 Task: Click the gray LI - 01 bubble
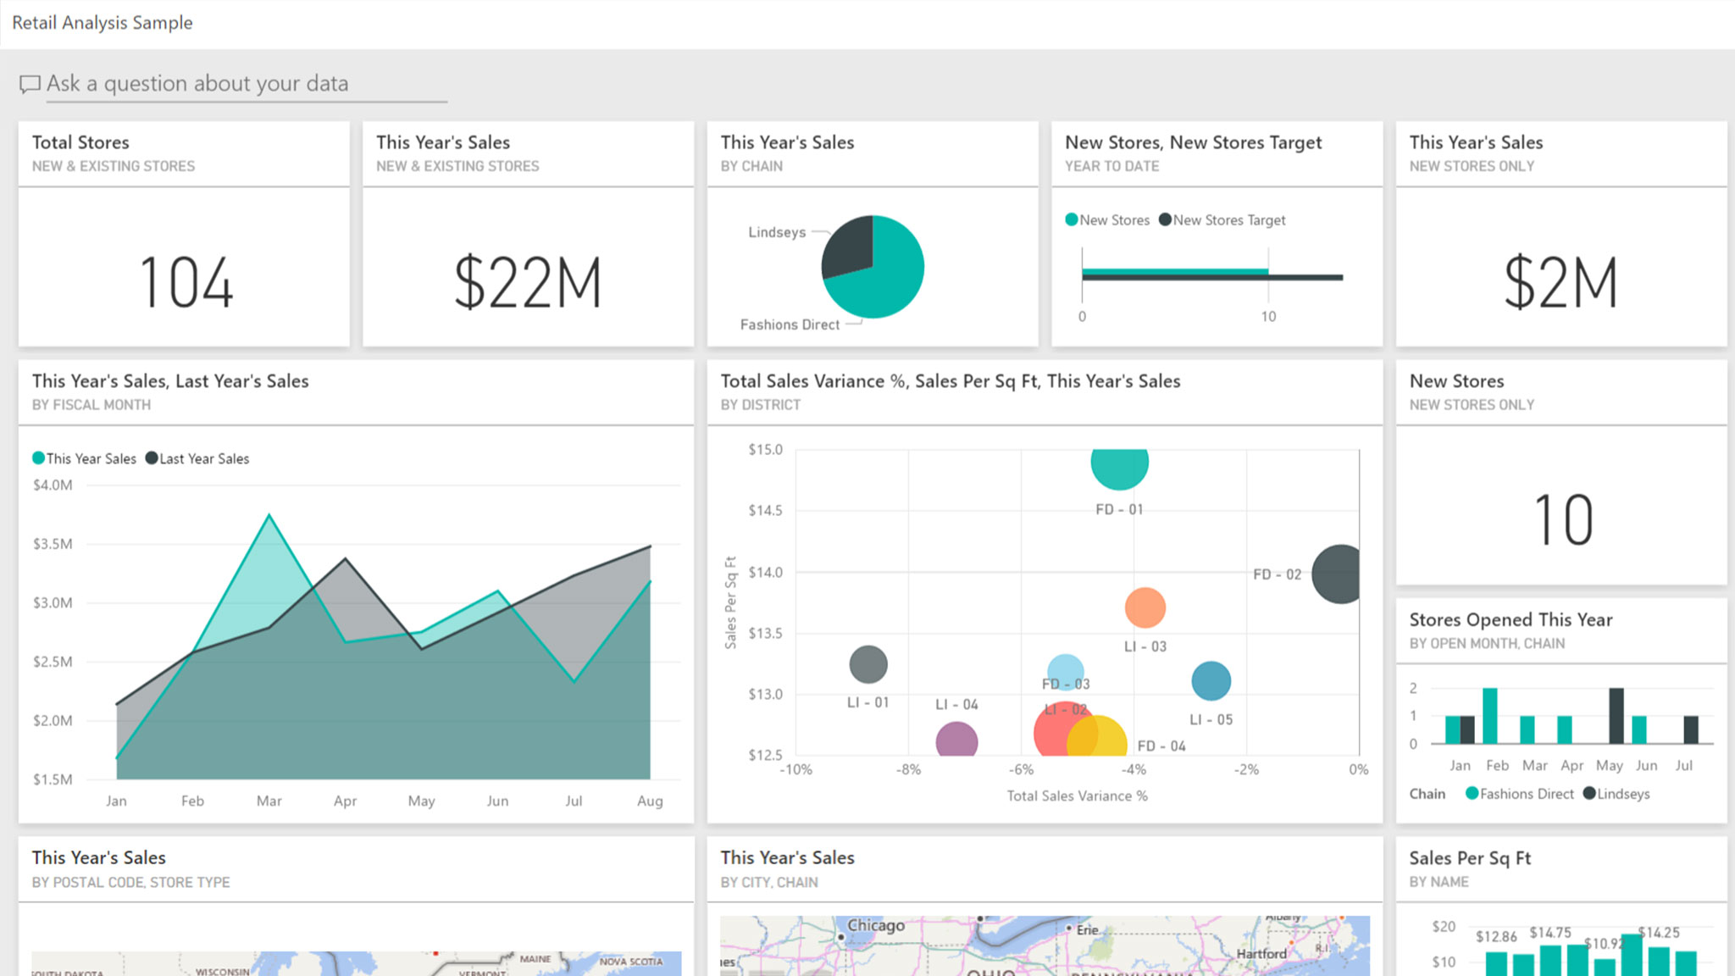click(868, 664)
